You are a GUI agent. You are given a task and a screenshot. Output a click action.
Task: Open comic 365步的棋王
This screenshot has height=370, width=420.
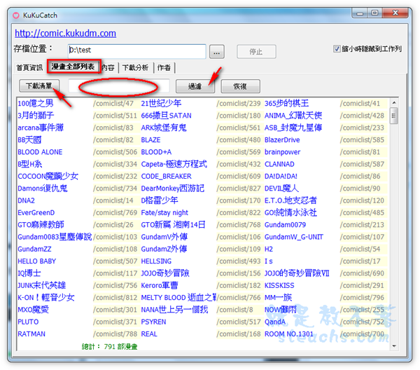(286, 103)
